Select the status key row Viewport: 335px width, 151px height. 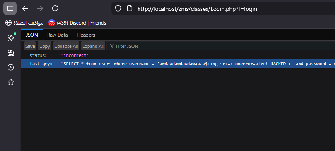(x=178, y=56)
